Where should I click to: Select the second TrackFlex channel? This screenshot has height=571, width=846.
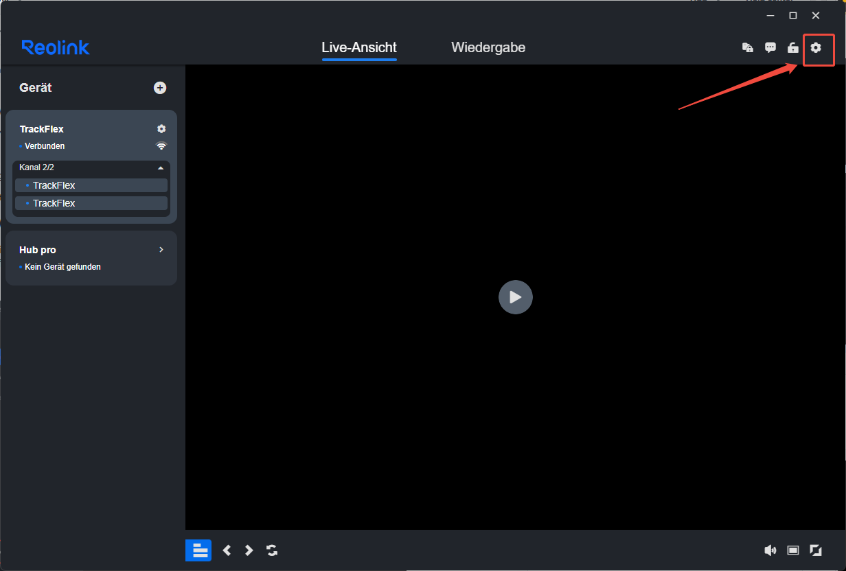pos(91,203)
